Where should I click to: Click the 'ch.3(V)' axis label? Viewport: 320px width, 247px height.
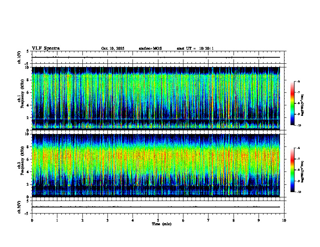click(19, 207)
